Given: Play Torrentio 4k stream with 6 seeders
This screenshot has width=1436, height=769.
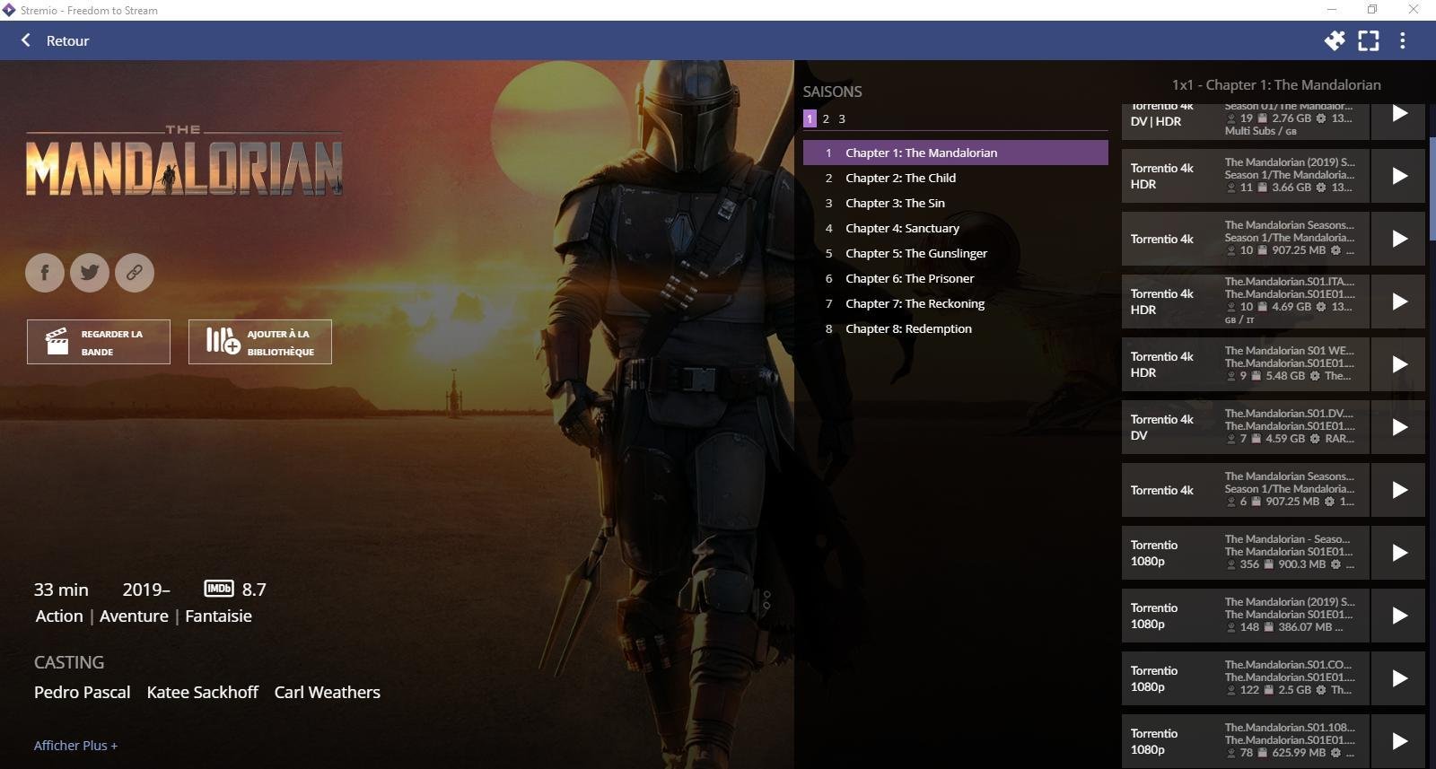Looking at the screenshot, I should (x=1399, y=490).
